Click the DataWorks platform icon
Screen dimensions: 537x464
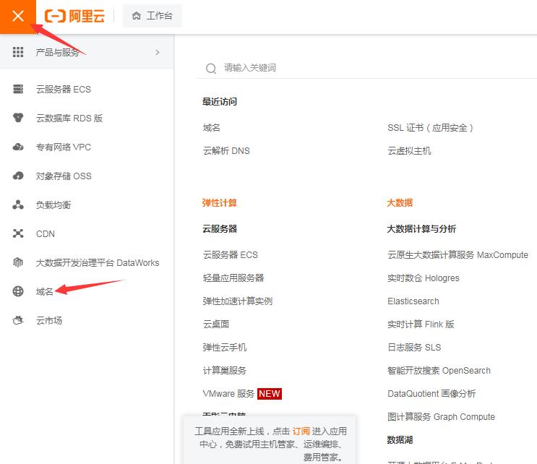[18, 262]
